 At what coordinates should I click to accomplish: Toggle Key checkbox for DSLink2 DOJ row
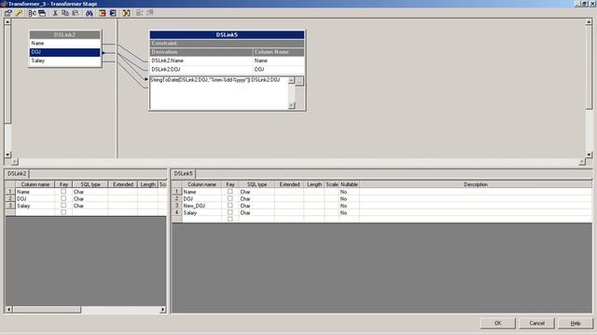point(63,198)
